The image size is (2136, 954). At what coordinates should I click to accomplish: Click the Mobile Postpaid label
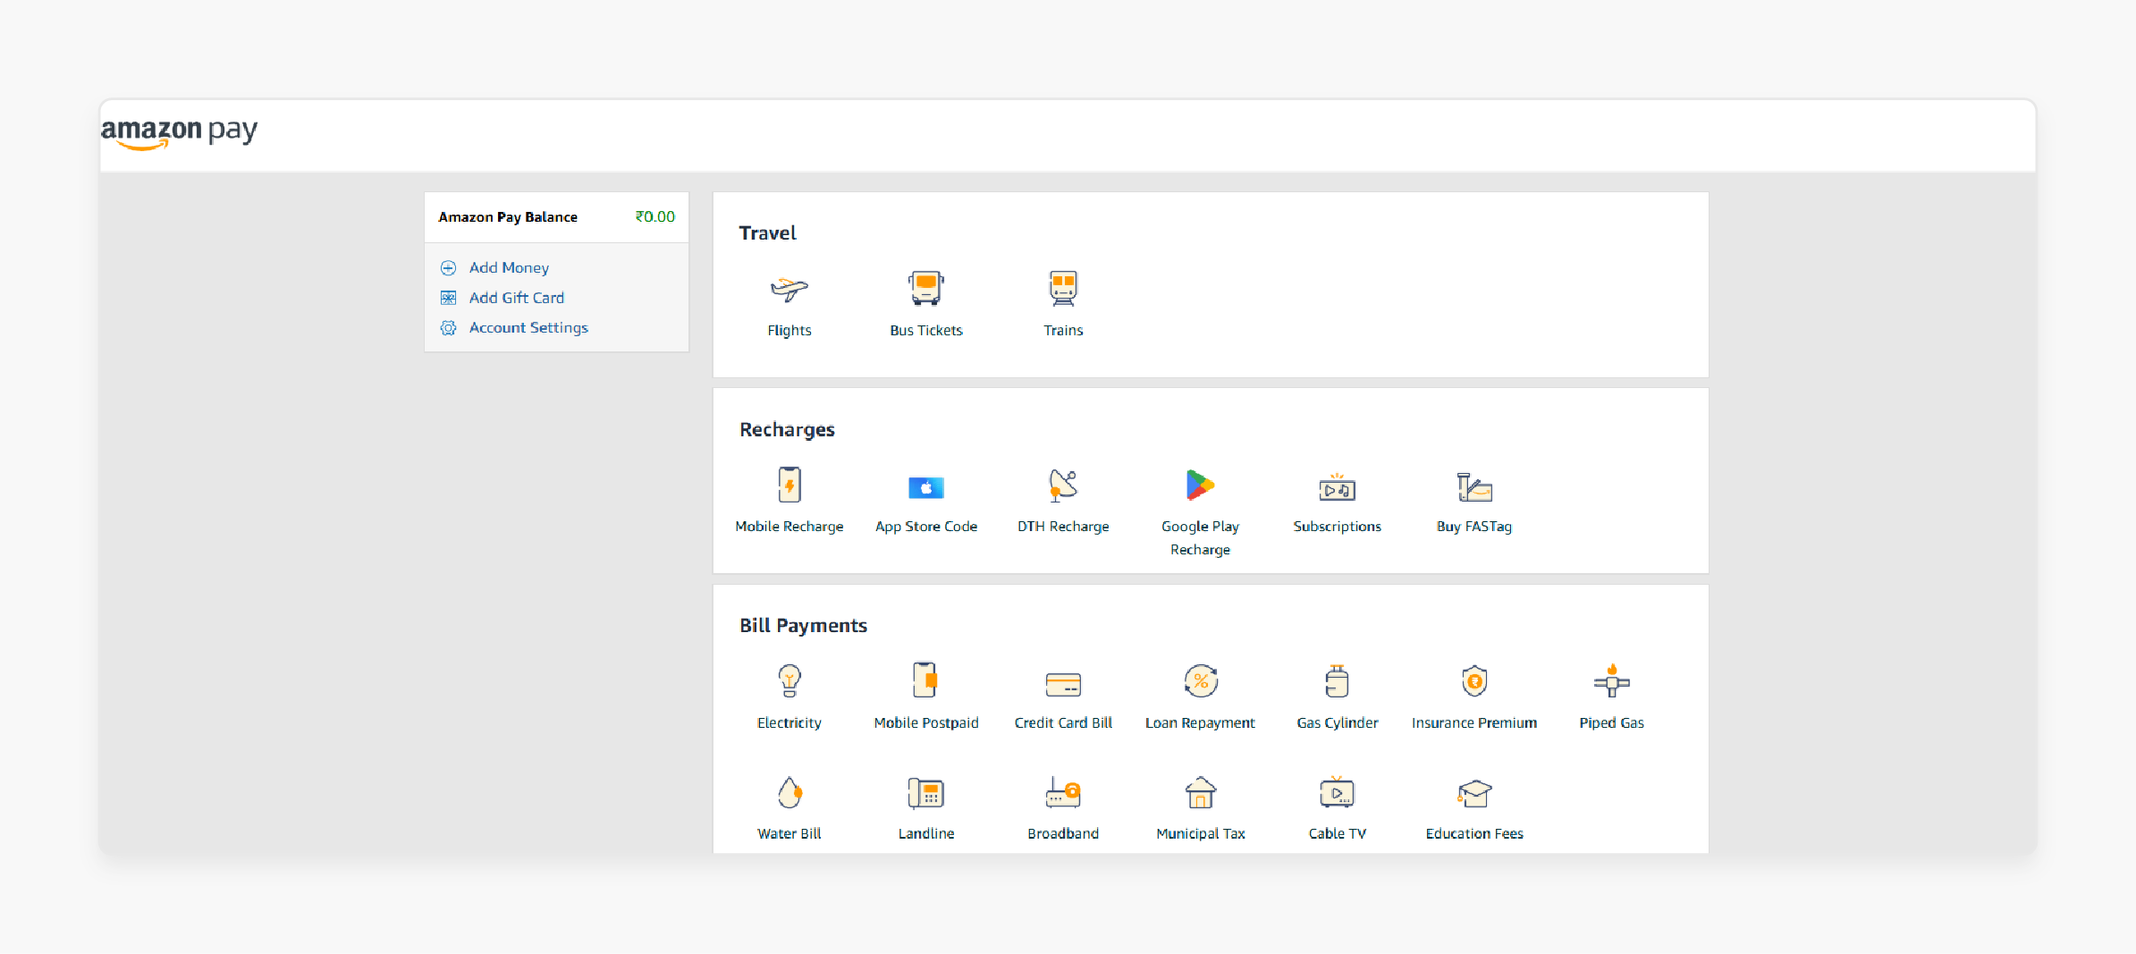pos(926,723)
